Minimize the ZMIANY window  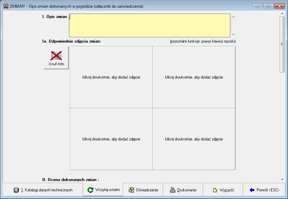258,6
